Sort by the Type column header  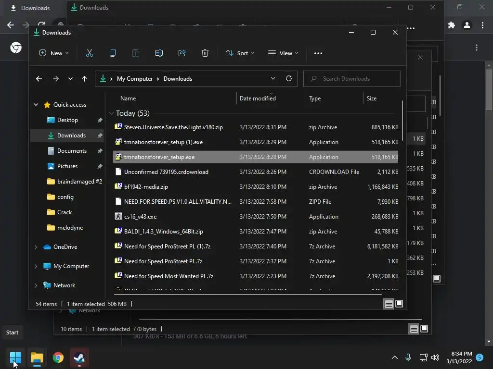[x=315, y=98]
